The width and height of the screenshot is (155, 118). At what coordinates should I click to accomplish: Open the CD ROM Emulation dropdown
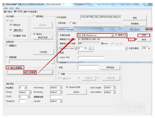click(112, 35)
